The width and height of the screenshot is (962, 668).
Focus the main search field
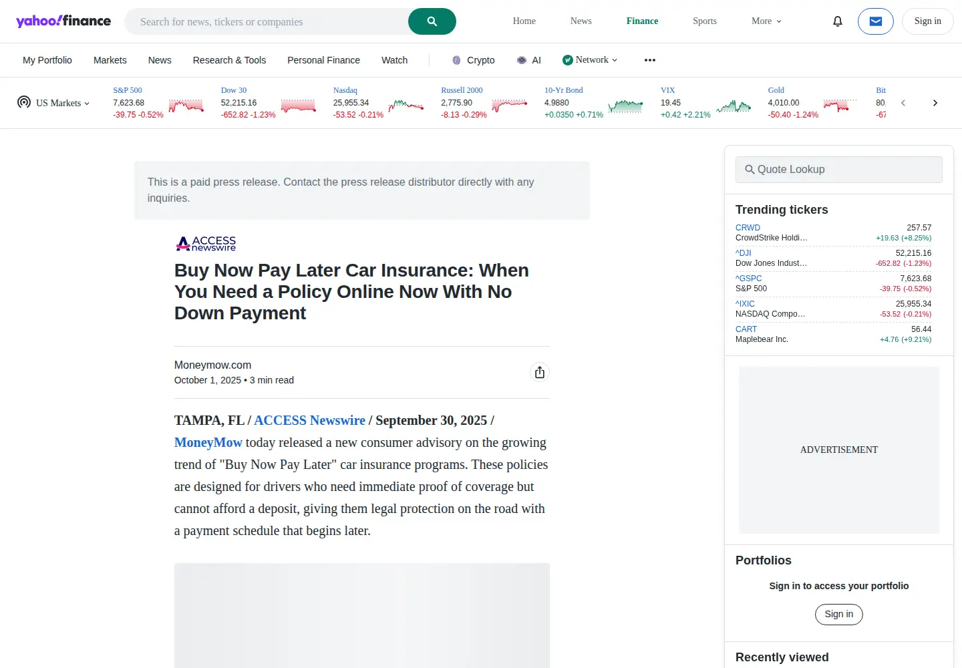tap(267, 21)
